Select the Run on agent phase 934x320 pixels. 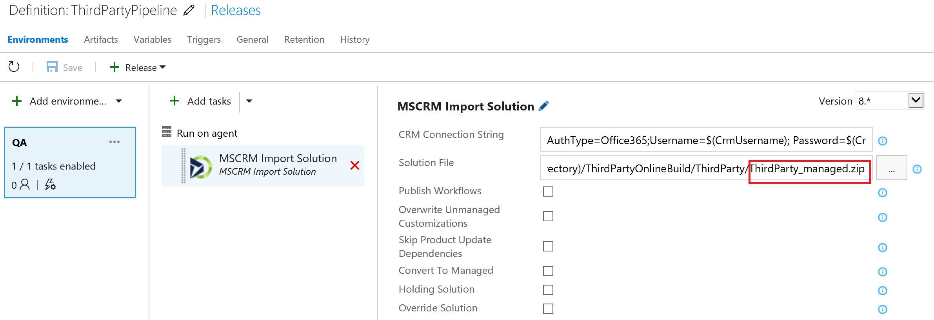pos(199,133)
